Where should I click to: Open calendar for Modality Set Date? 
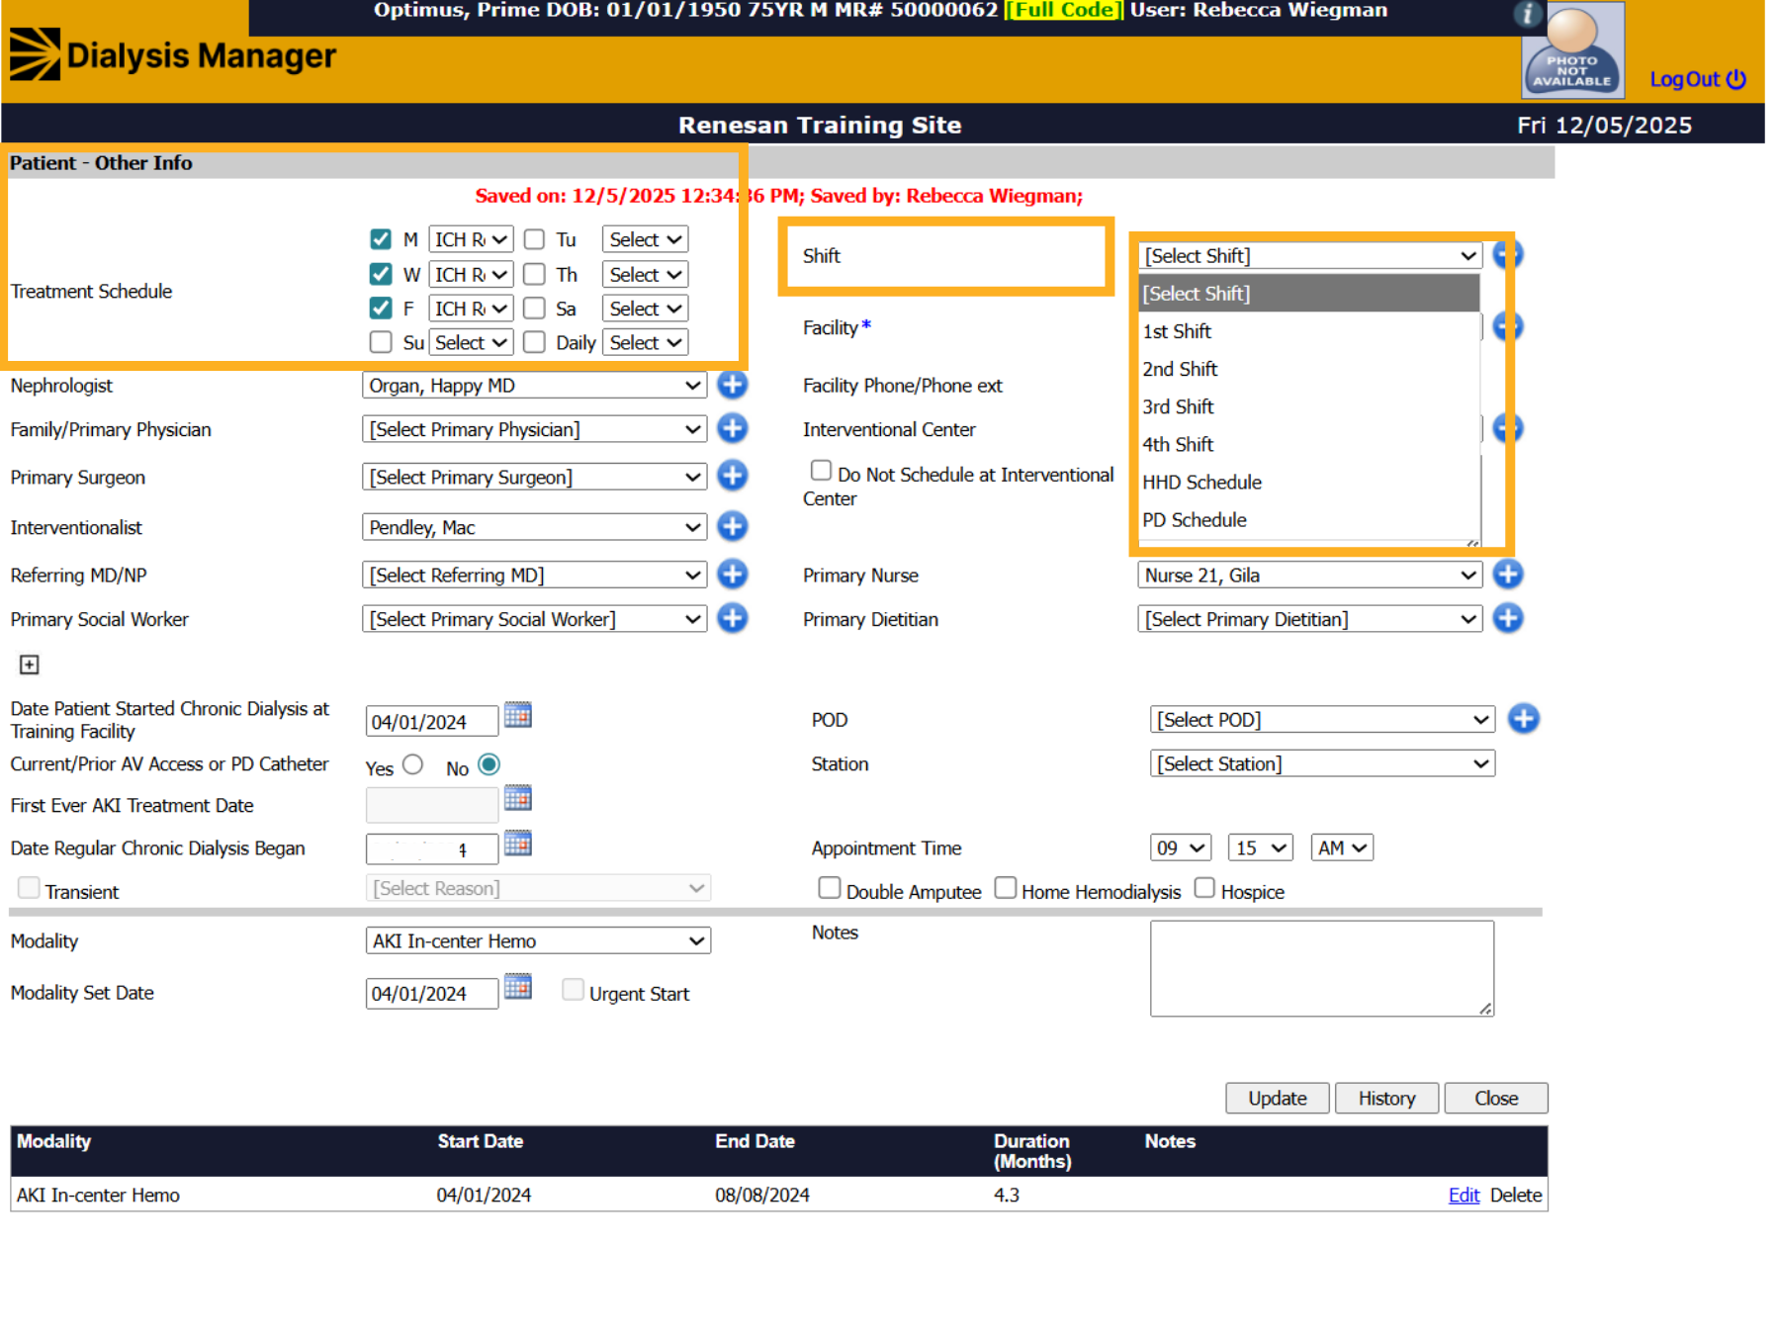tap(518, 987)
